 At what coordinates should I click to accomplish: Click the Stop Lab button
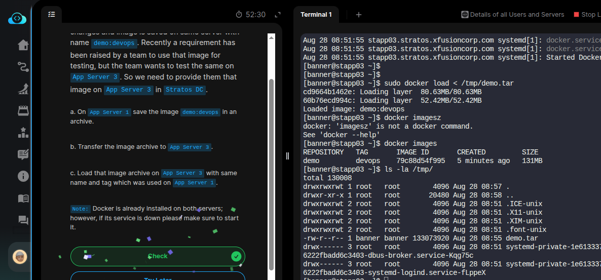587,15
